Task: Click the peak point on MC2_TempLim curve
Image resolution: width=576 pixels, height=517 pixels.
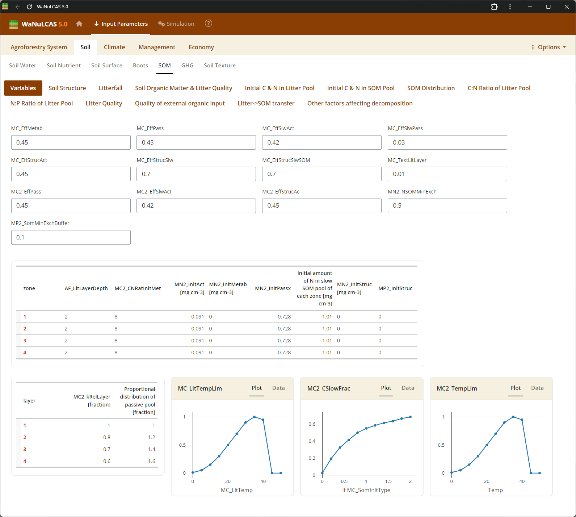Action: click(x=513, y=417)
